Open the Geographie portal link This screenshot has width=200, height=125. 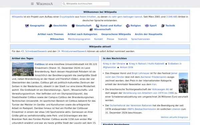37,26
